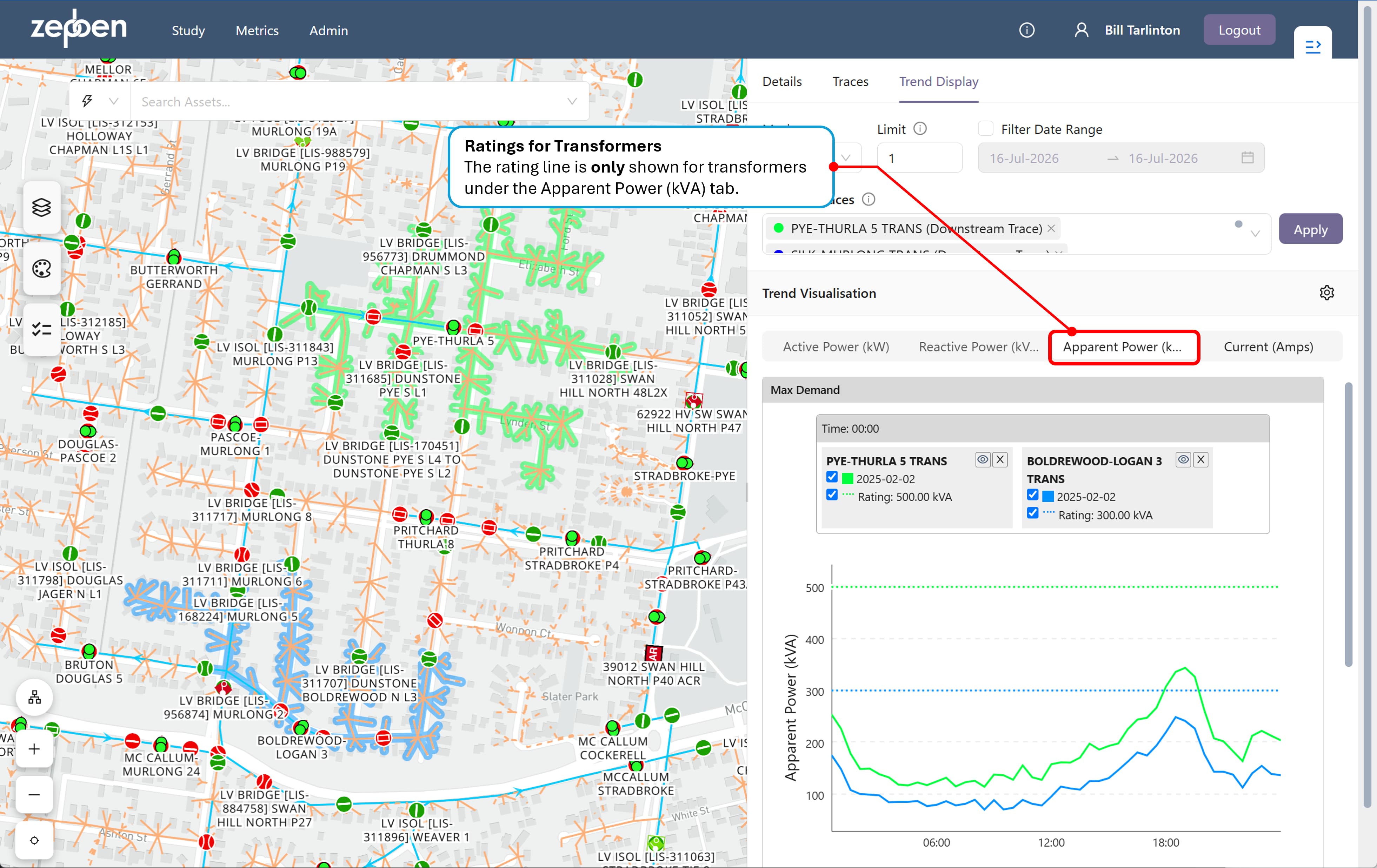Open the Study menu

(188, 30)
